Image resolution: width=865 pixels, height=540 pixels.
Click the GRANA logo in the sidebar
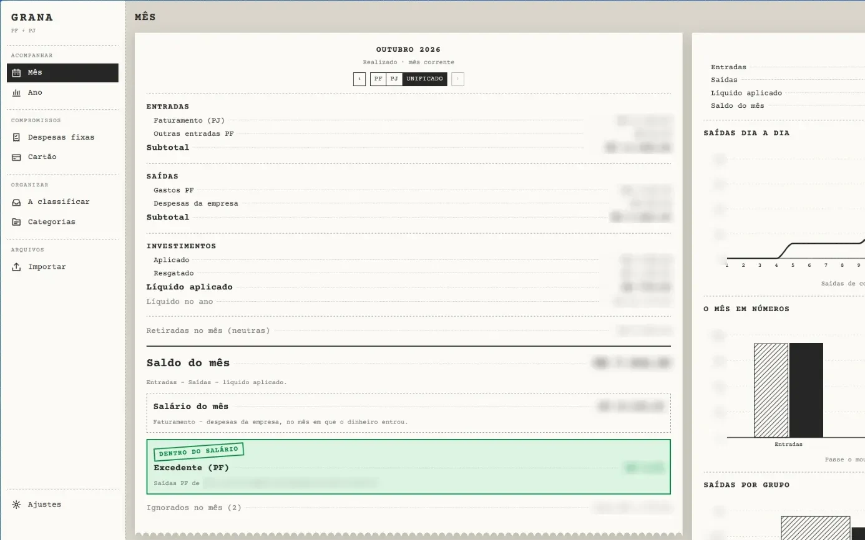[x=32, y=17]
